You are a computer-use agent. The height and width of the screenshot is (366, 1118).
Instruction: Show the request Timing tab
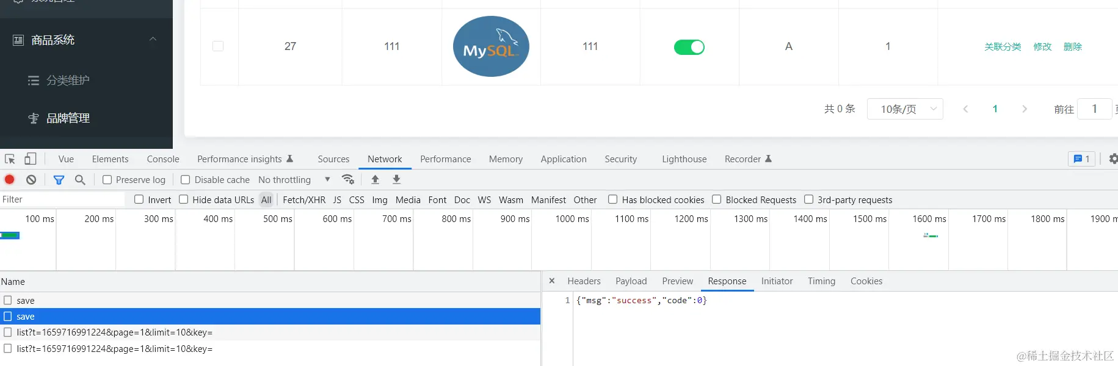[x=821, y=281]
